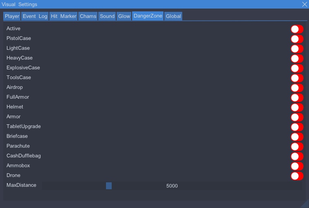The height and width of the screenshot is (208, 309).
Task: Toggle the CashDufflebag switch
Action: coord(297,157)
